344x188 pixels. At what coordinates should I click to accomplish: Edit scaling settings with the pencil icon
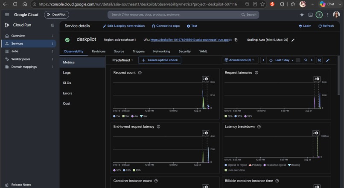point(293,40)
